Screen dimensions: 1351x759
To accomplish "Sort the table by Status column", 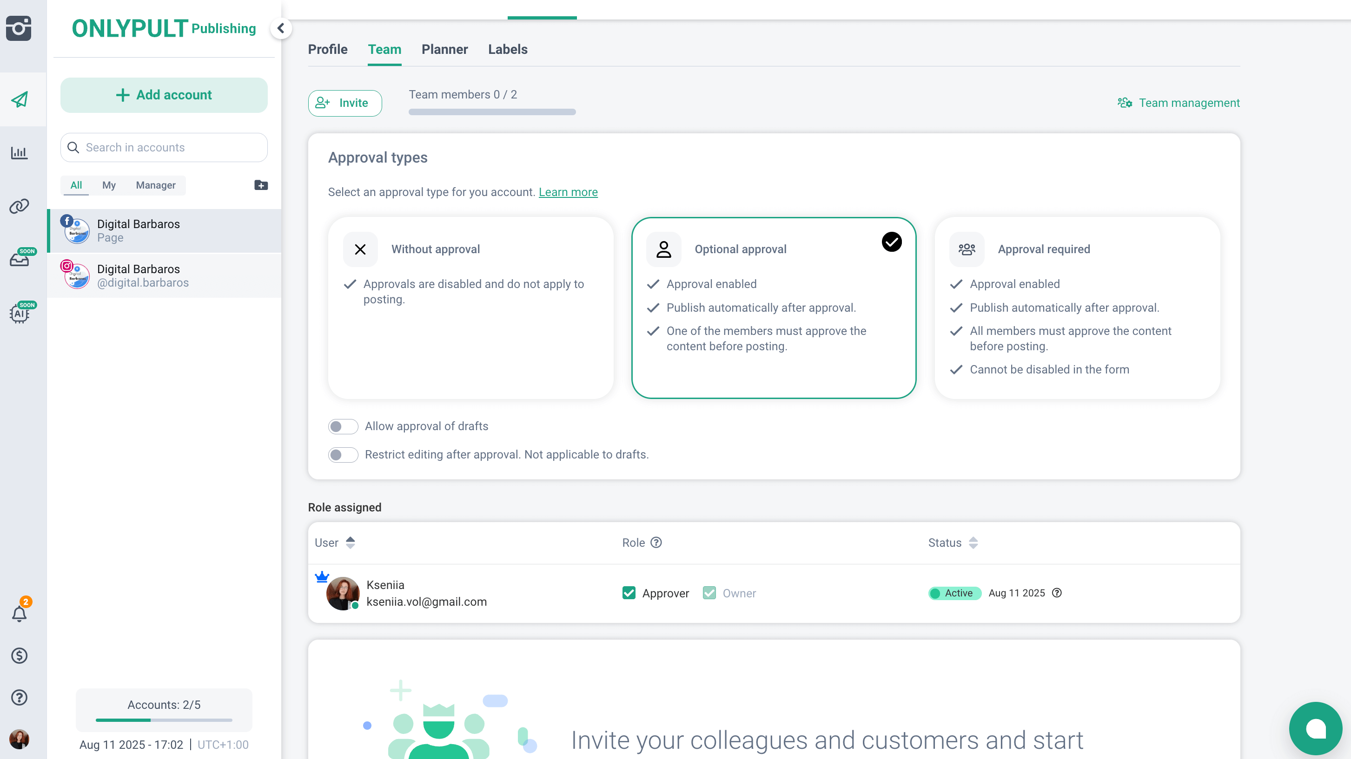I will [974, 543].
